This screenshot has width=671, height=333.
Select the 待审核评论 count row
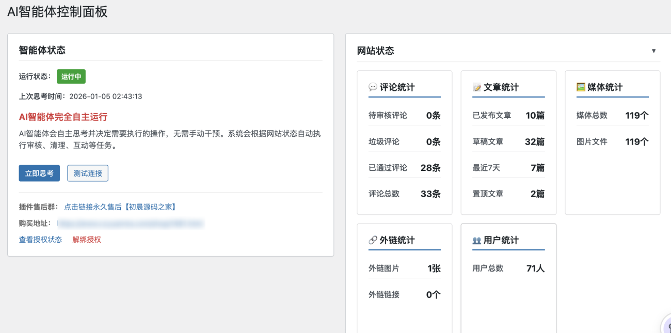[404, 116]
